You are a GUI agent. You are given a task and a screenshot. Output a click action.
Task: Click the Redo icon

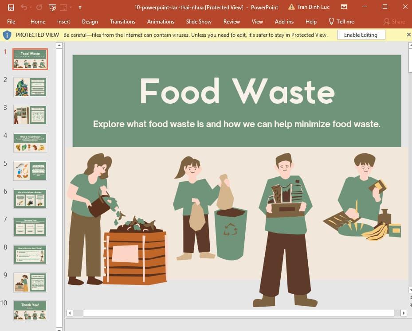click(39, 7)
